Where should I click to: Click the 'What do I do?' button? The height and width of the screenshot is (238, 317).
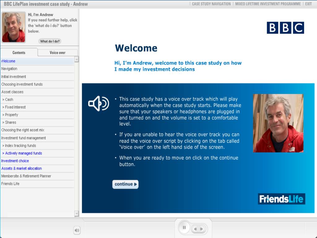pos(50,41)
